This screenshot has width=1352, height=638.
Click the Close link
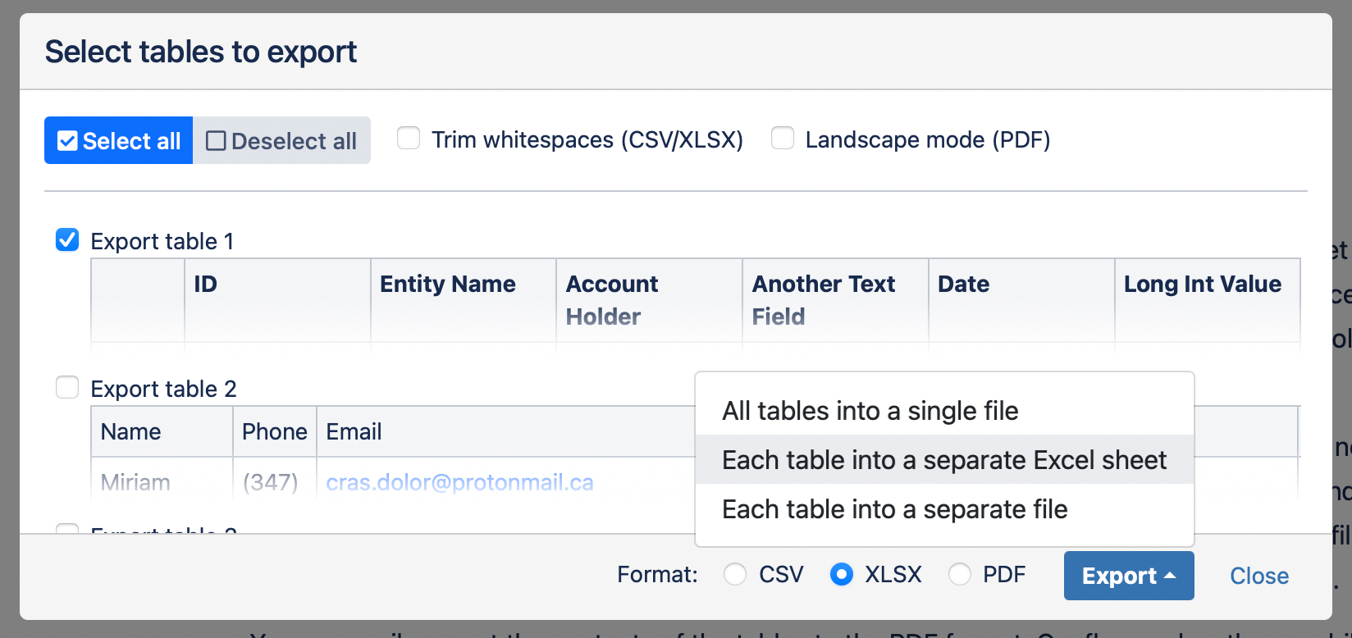click(x=1259, y=576)
